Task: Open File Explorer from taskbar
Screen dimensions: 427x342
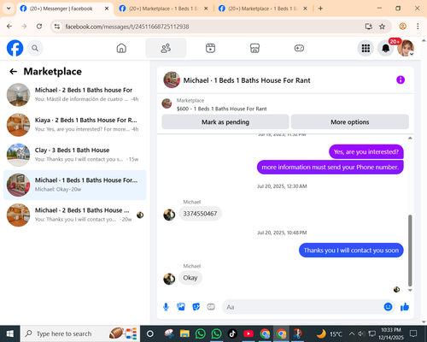Action: click(184, 333)
